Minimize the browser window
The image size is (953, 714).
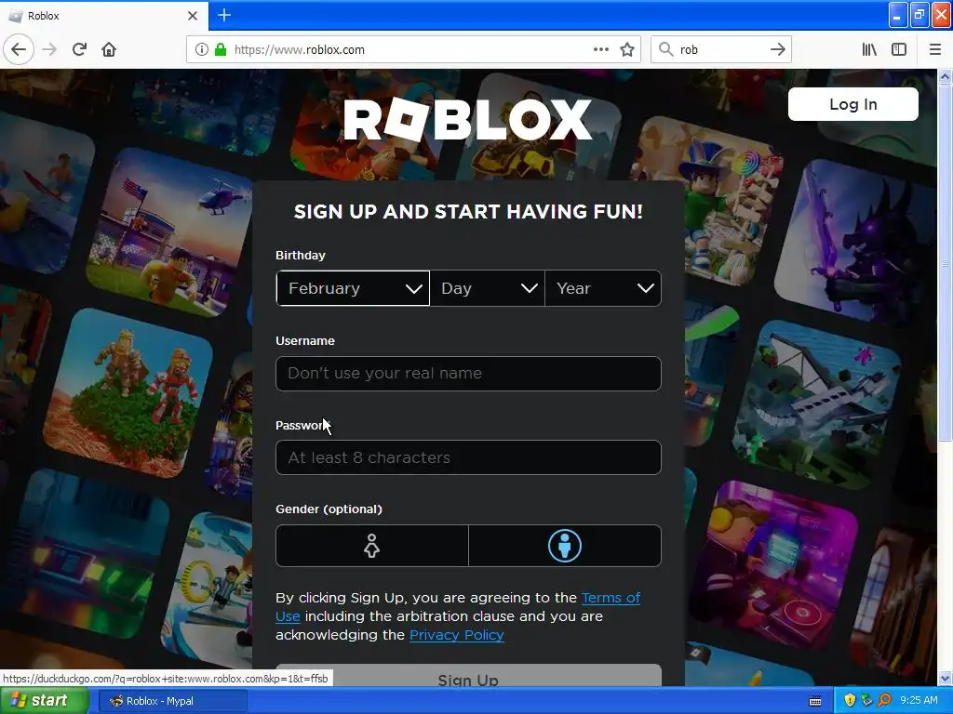[898, 15]
